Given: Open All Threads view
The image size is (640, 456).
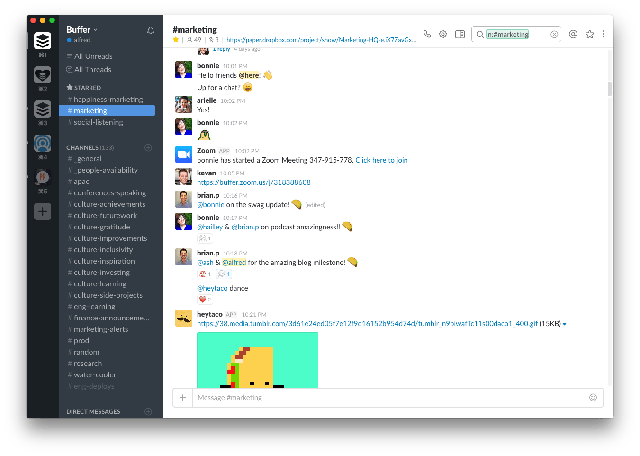Looking at the screenshot, I should point(89,69).
